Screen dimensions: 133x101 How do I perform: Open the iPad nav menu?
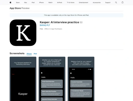(33, 3)
